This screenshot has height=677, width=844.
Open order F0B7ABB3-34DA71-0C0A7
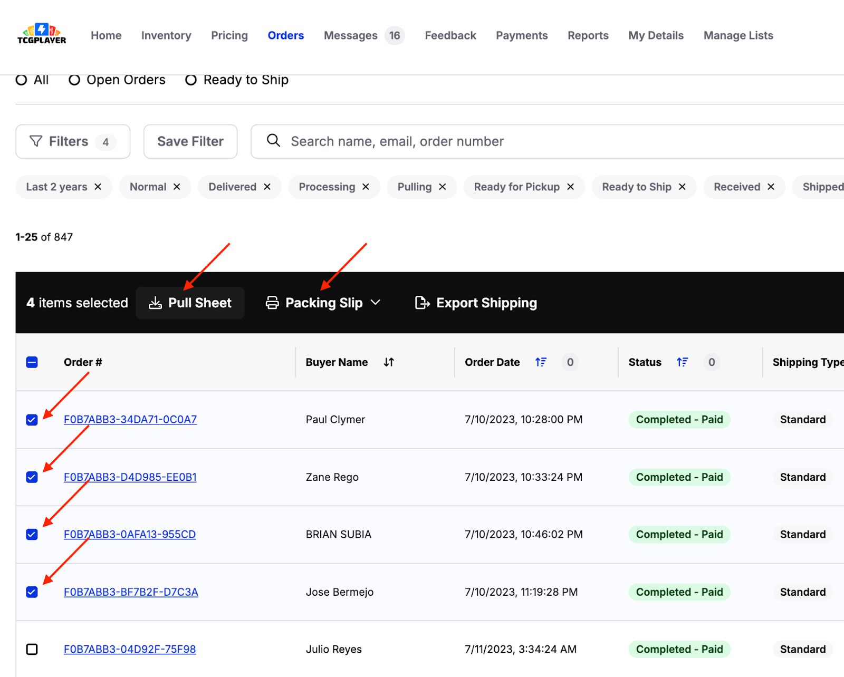[x=130, y=420]
